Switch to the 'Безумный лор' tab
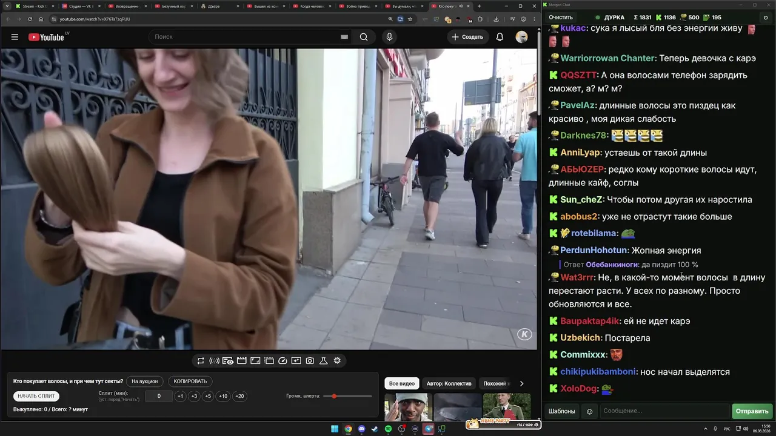This screenshot has width=776, height=436. click(x=173, y=6)
